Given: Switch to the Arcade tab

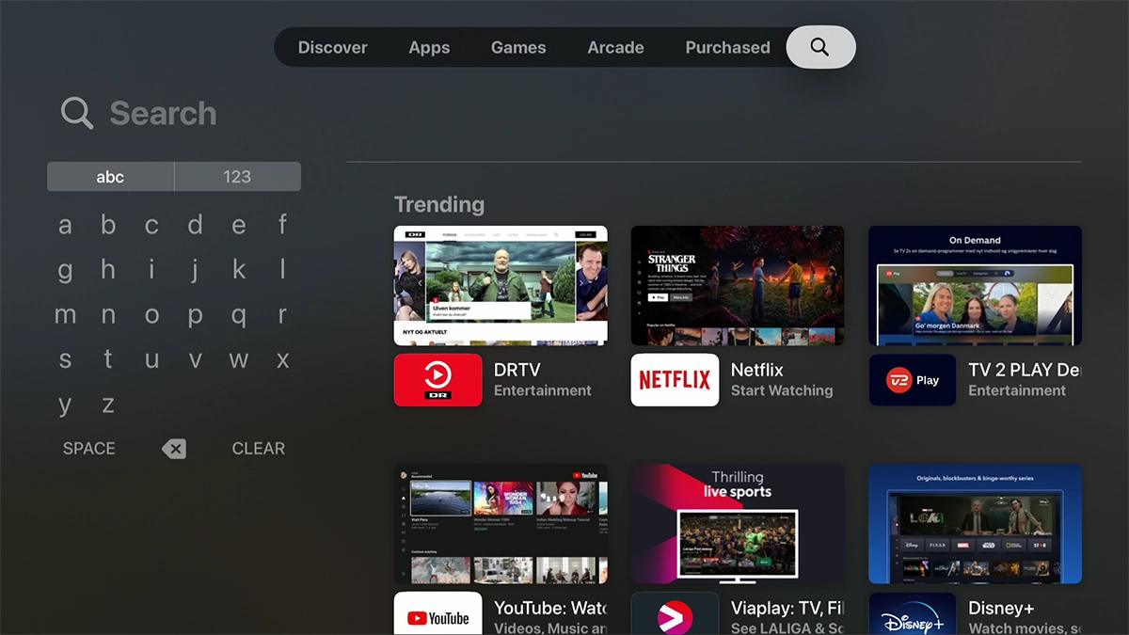Looking at the screenshot, I should 615,47.
